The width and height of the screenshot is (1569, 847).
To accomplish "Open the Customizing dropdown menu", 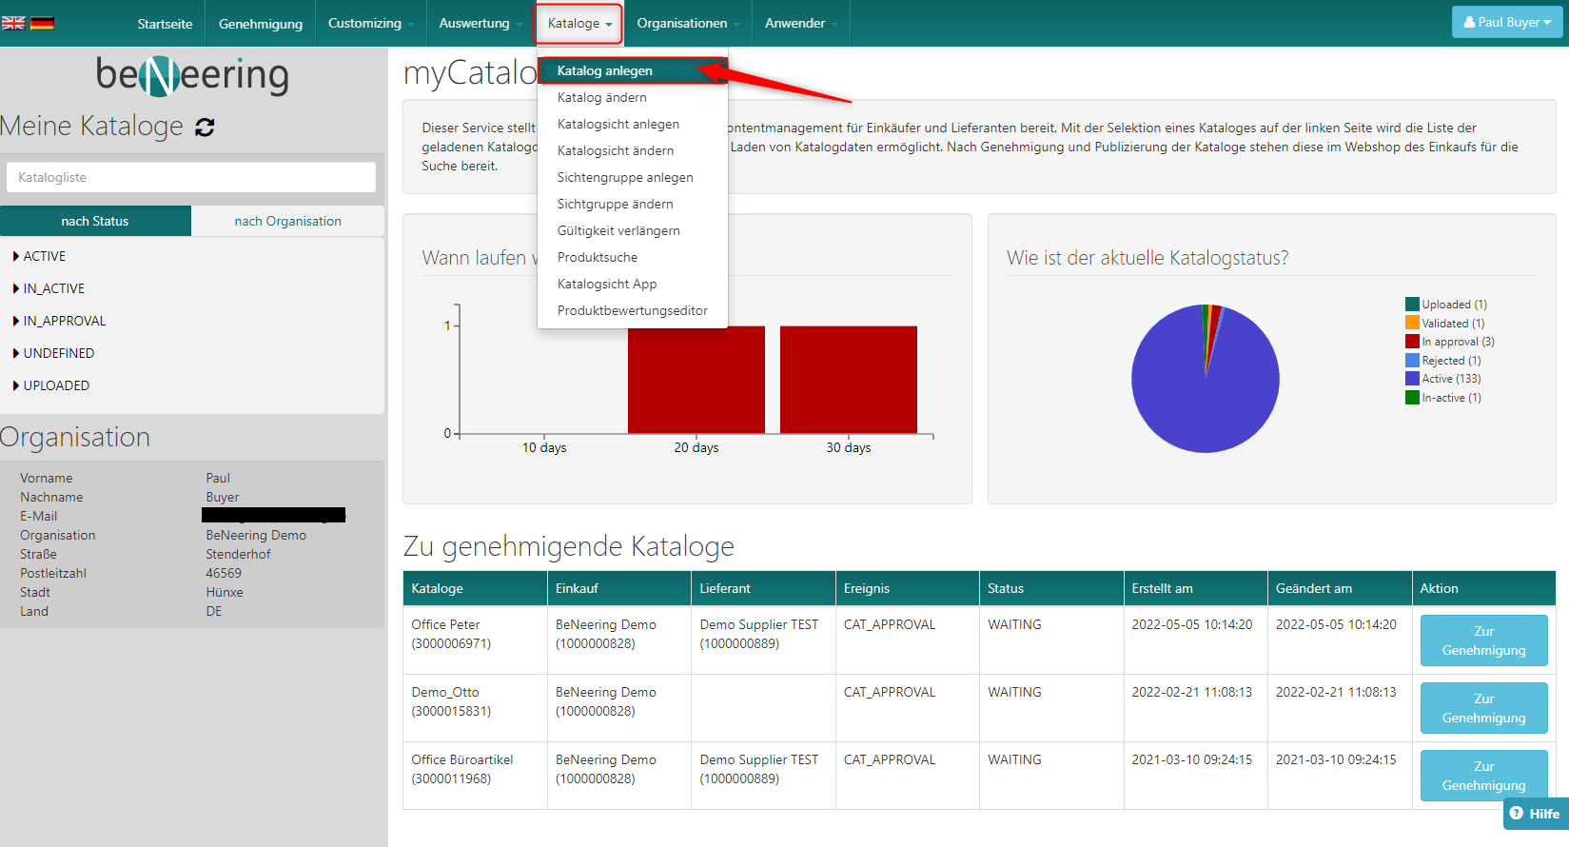I will (370, 23).
